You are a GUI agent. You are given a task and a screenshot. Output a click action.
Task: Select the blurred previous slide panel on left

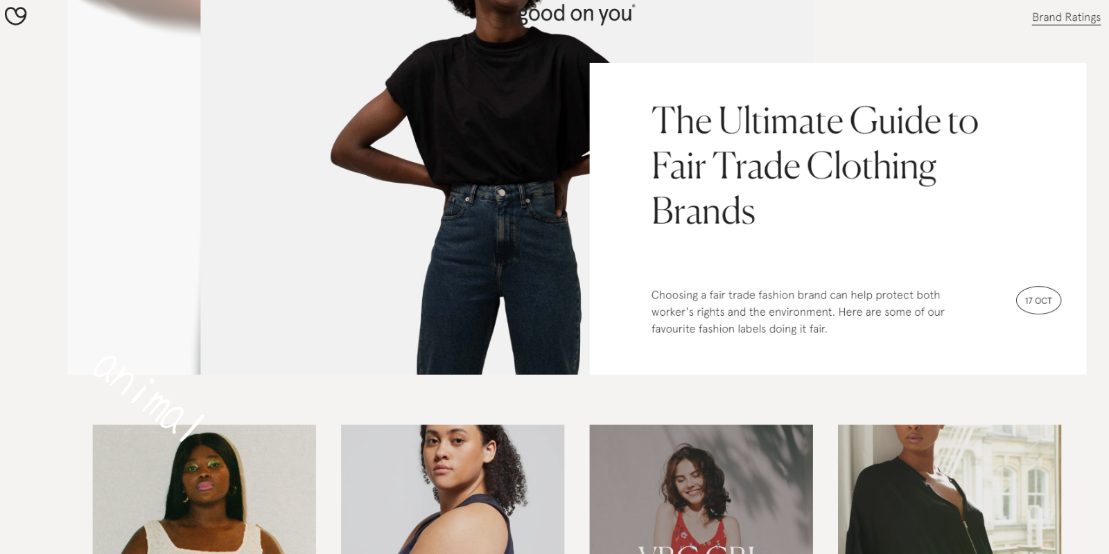[x=134, y=187]
